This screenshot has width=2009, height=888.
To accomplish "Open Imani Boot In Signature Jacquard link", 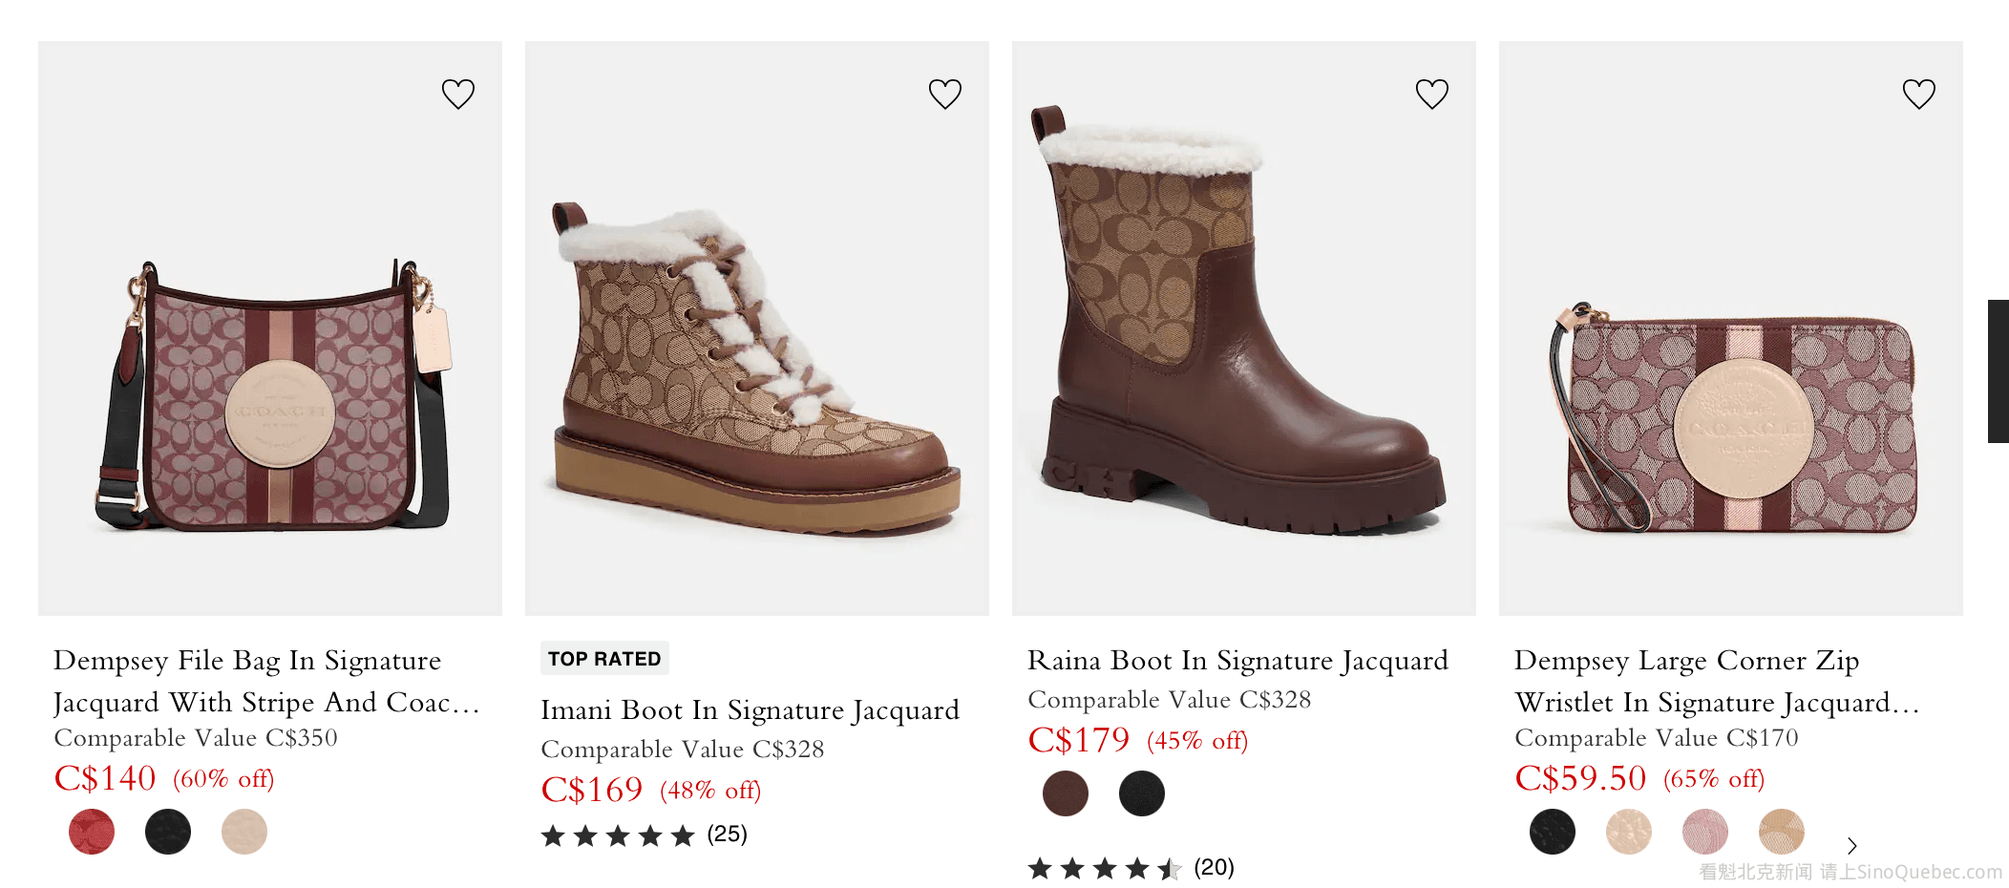I will [750, 710].
